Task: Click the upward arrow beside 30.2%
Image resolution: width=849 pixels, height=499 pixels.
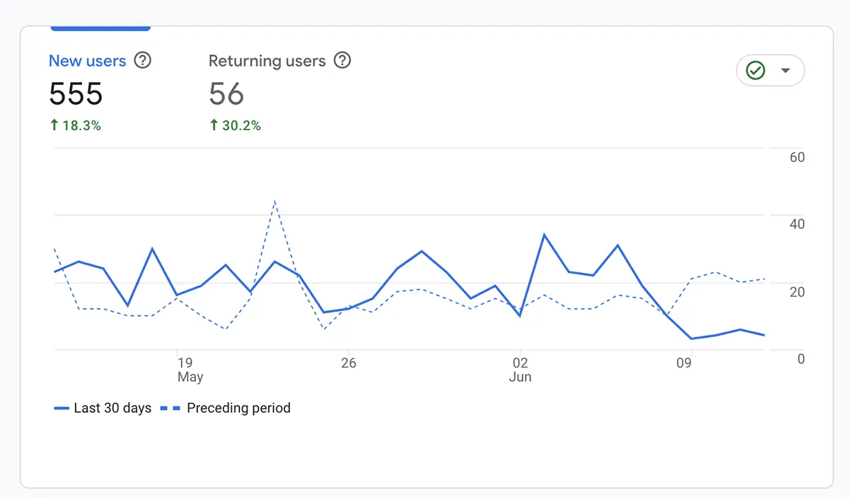Action: tap(213, 125)
